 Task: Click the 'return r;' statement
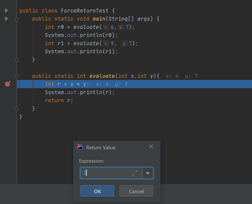pyautogui.click(x=59, y=101)
